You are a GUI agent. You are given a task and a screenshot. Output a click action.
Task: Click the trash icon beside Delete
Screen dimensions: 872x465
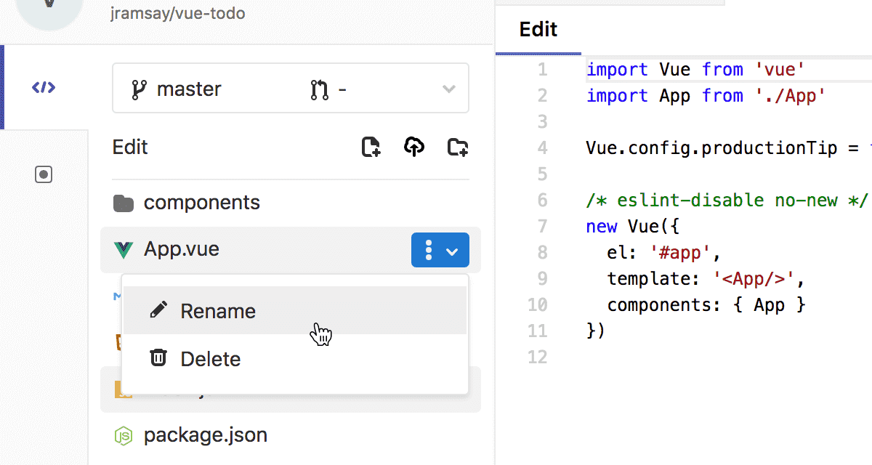[158, 357]
